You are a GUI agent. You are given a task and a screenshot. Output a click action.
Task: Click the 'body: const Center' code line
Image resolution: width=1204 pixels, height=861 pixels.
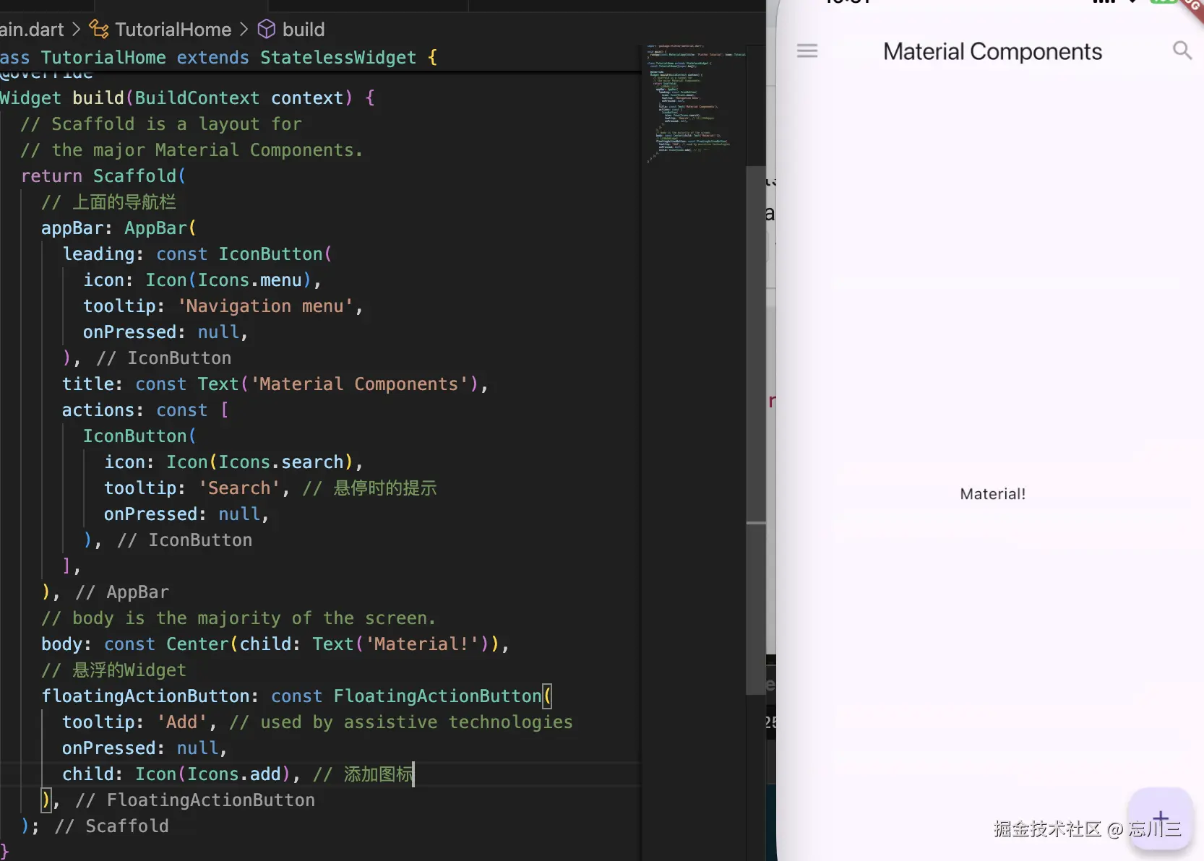(x=275, y=644)
